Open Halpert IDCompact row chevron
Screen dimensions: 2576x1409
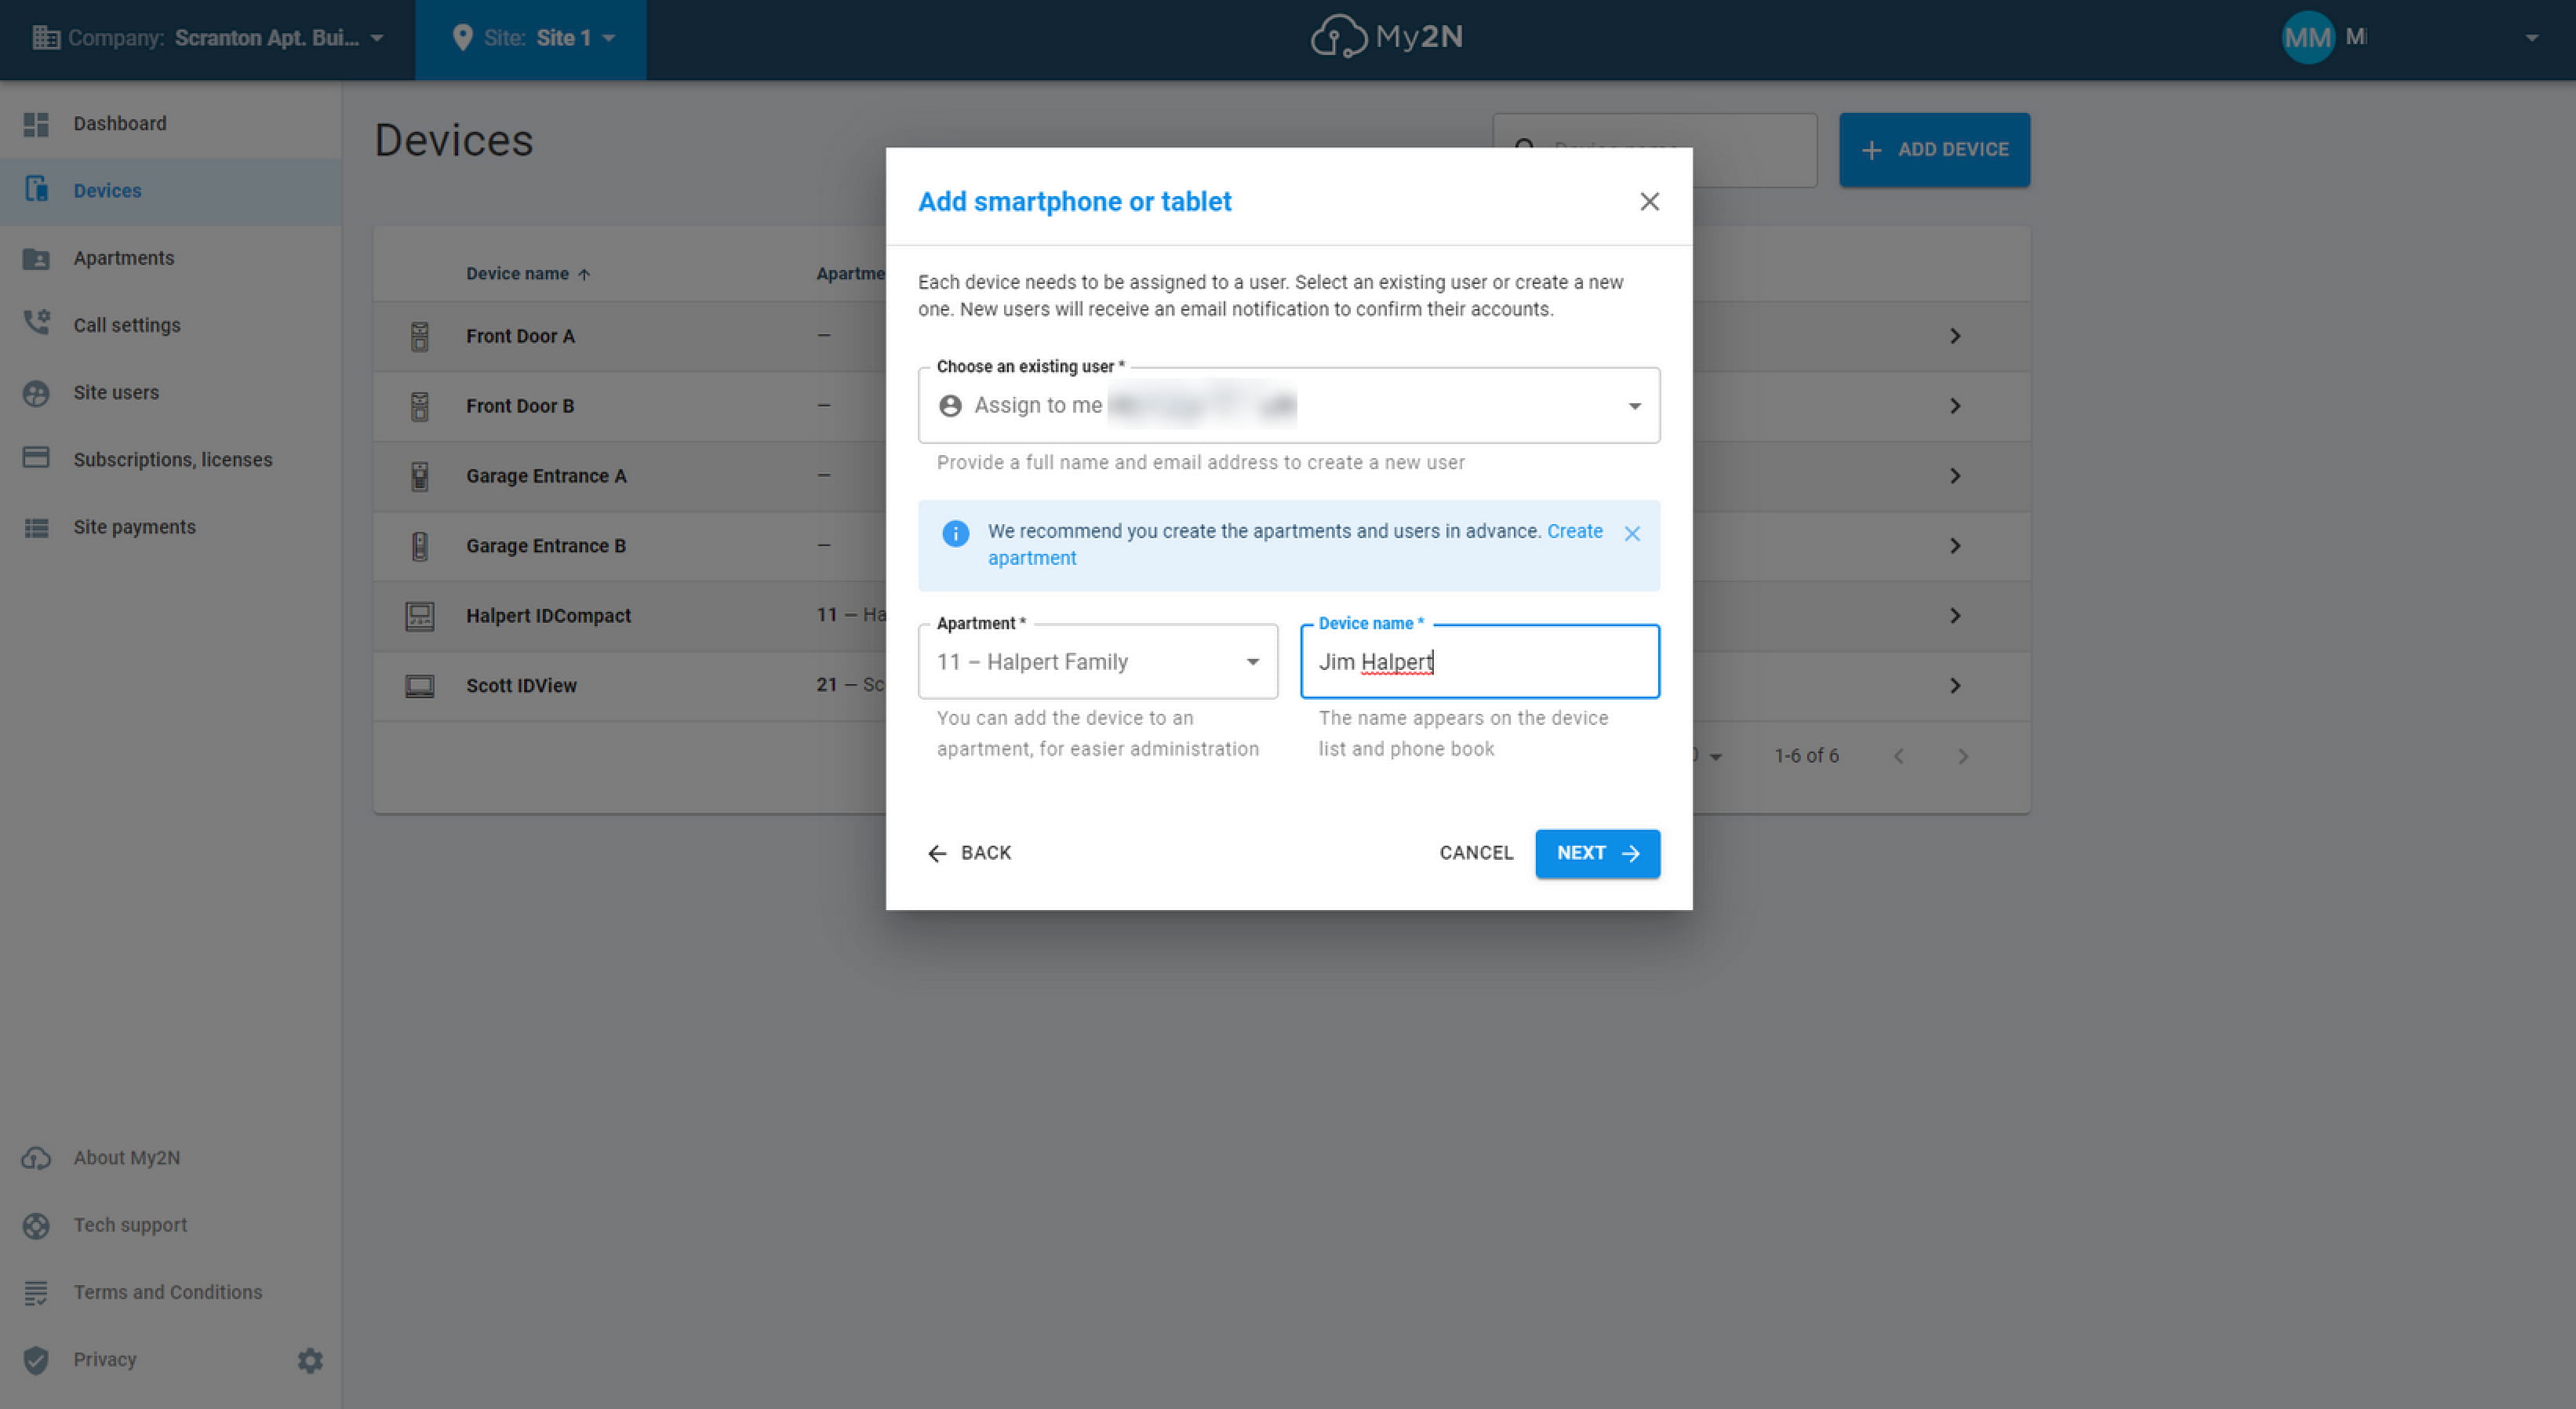coord(1955,616)
